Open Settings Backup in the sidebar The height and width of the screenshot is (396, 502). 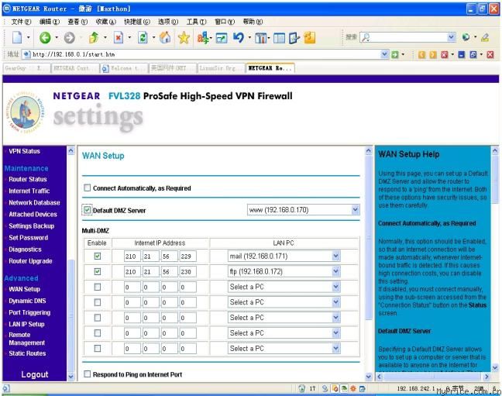click(31, 226)
